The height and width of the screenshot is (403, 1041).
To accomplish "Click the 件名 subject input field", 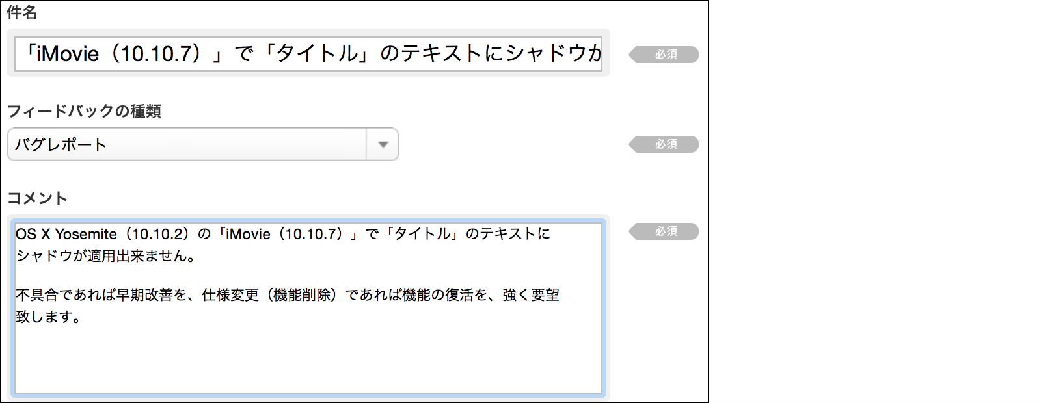I will point(308,53).
